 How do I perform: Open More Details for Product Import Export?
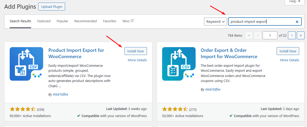(137, 60)
